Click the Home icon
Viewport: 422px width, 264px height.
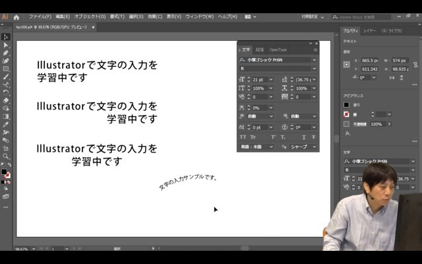pos(16,17)
